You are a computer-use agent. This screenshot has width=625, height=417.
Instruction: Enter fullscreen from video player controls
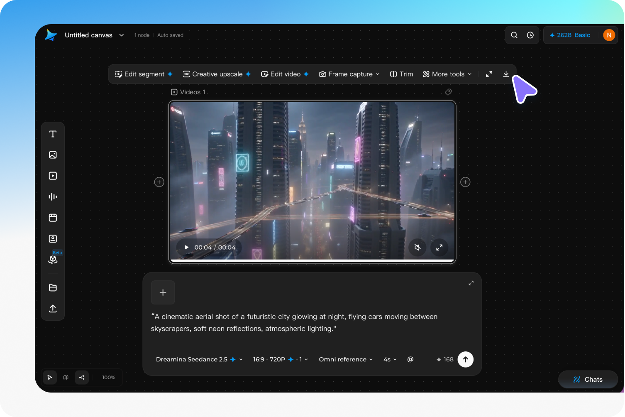point(439,248)
